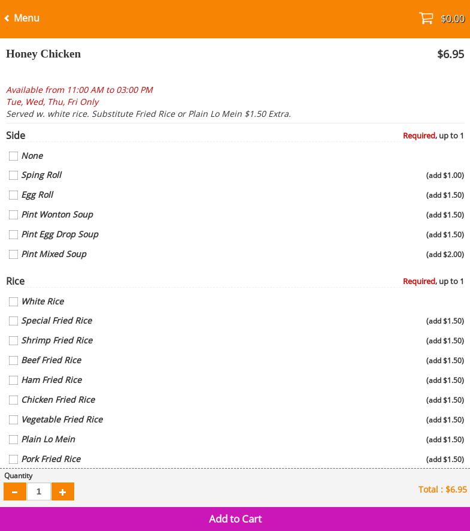The image size is (470, 531).
Task: Select Pint Egg Drop Soup checkbox
Action: click(x=13, y=235)
